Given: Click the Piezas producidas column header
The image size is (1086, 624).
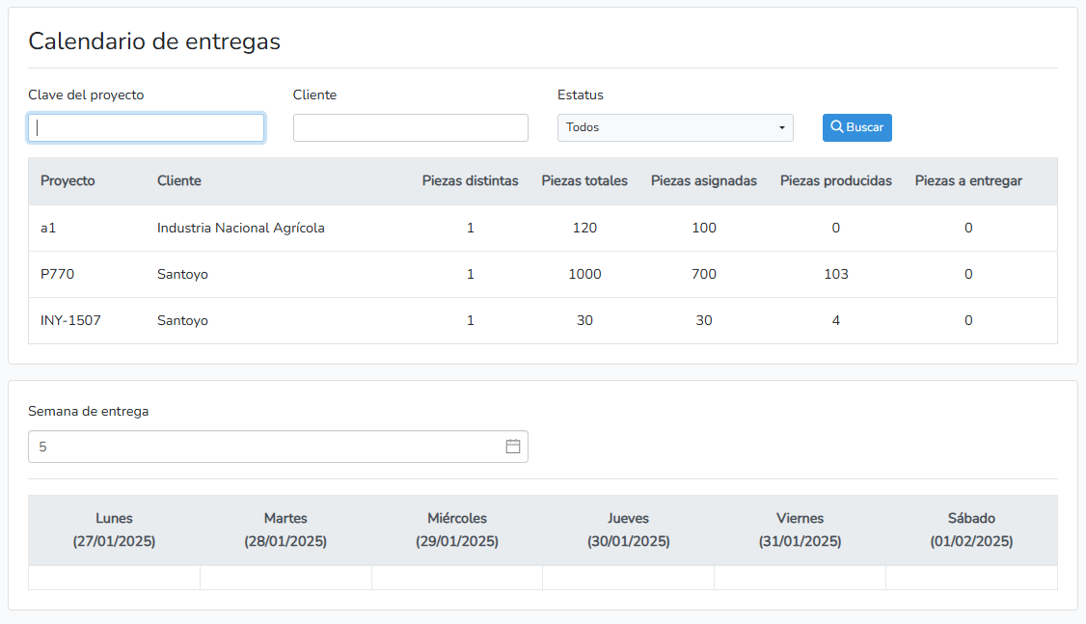Looking at the screenshot, I should click(x=835, y=181).
